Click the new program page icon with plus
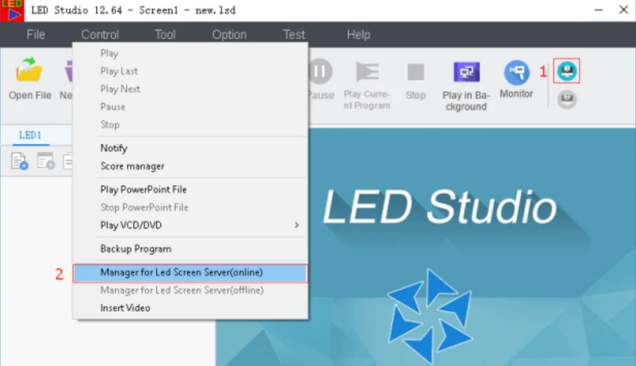636x366 pixels. point(19,161)
